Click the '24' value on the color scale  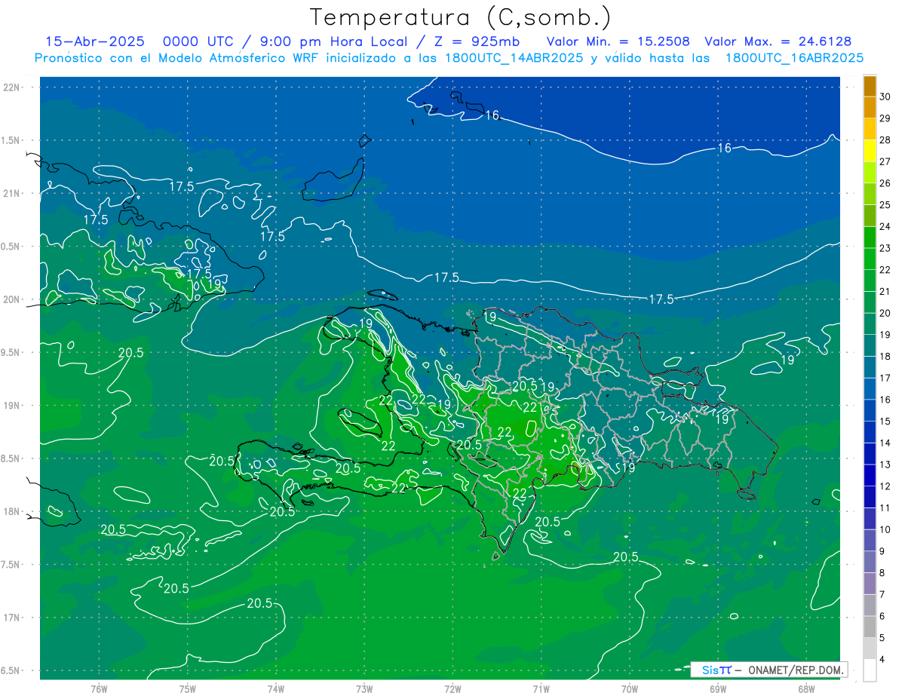885,226
